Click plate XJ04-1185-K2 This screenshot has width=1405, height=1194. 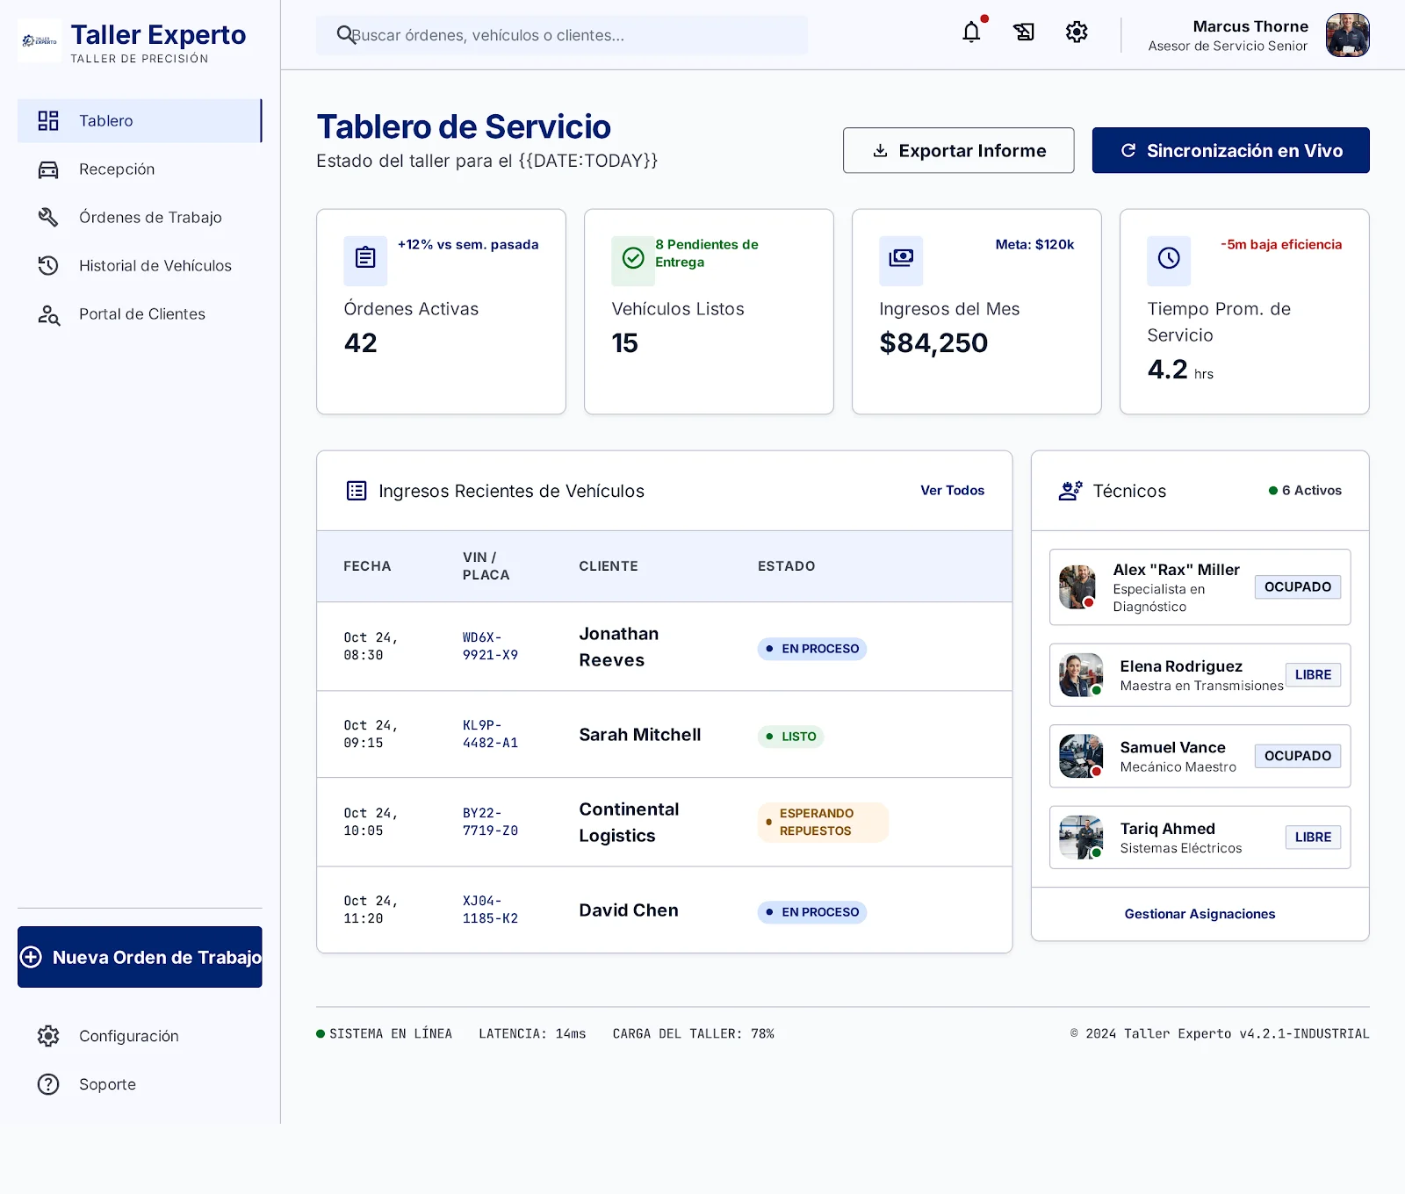pos(490,910)
